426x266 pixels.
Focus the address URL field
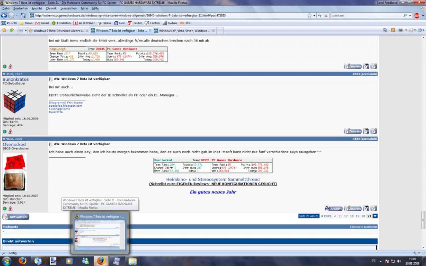(168, 15)
